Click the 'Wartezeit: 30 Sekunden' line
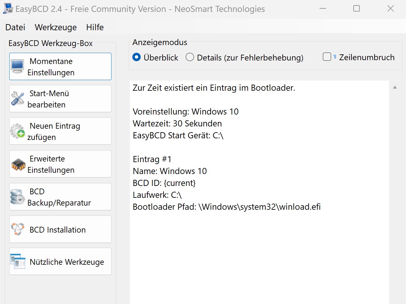This screenshot has height=304, width=406. coord(177,124)
